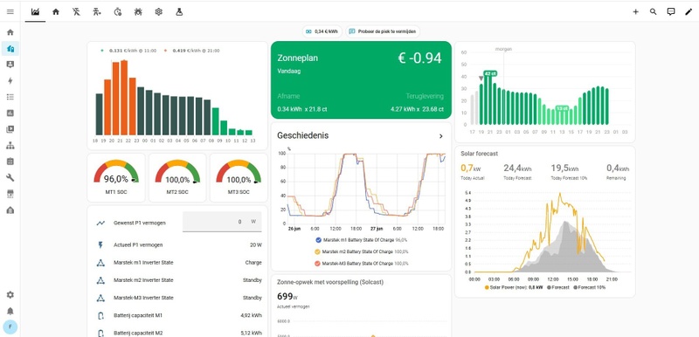Click the 0.419 €/kWh @ 21:00 legend entry

[x=191, y=51]
